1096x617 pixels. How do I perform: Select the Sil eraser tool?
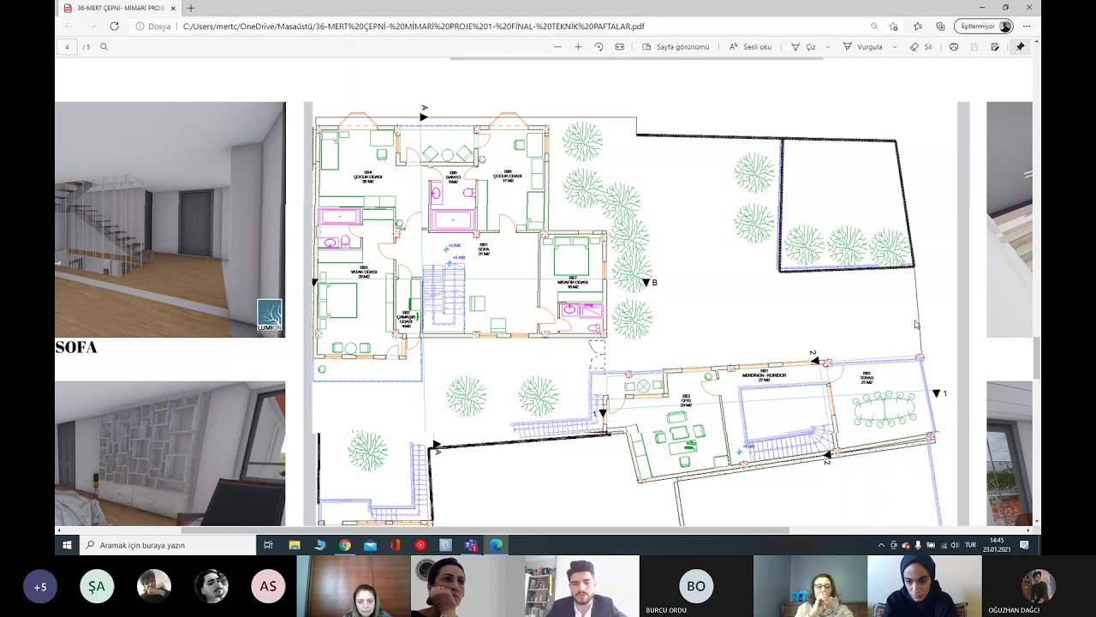[921, 47]
